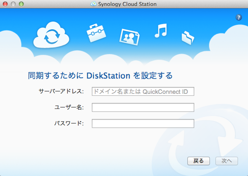The height and width of the screenshot is (176, 248).
Task: Click the ユーザー名 label
Action: [69, 107]
